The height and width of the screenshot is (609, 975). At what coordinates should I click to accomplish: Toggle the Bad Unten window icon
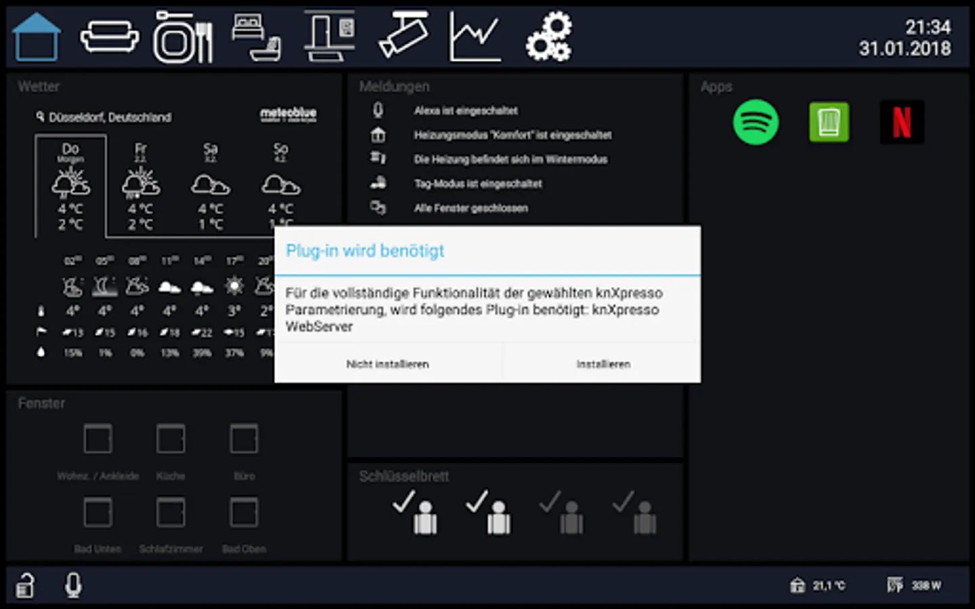(98, 512)
